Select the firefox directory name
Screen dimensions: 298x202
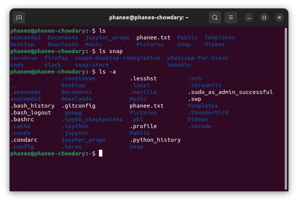pyautogui.click(x=56, y=58)
